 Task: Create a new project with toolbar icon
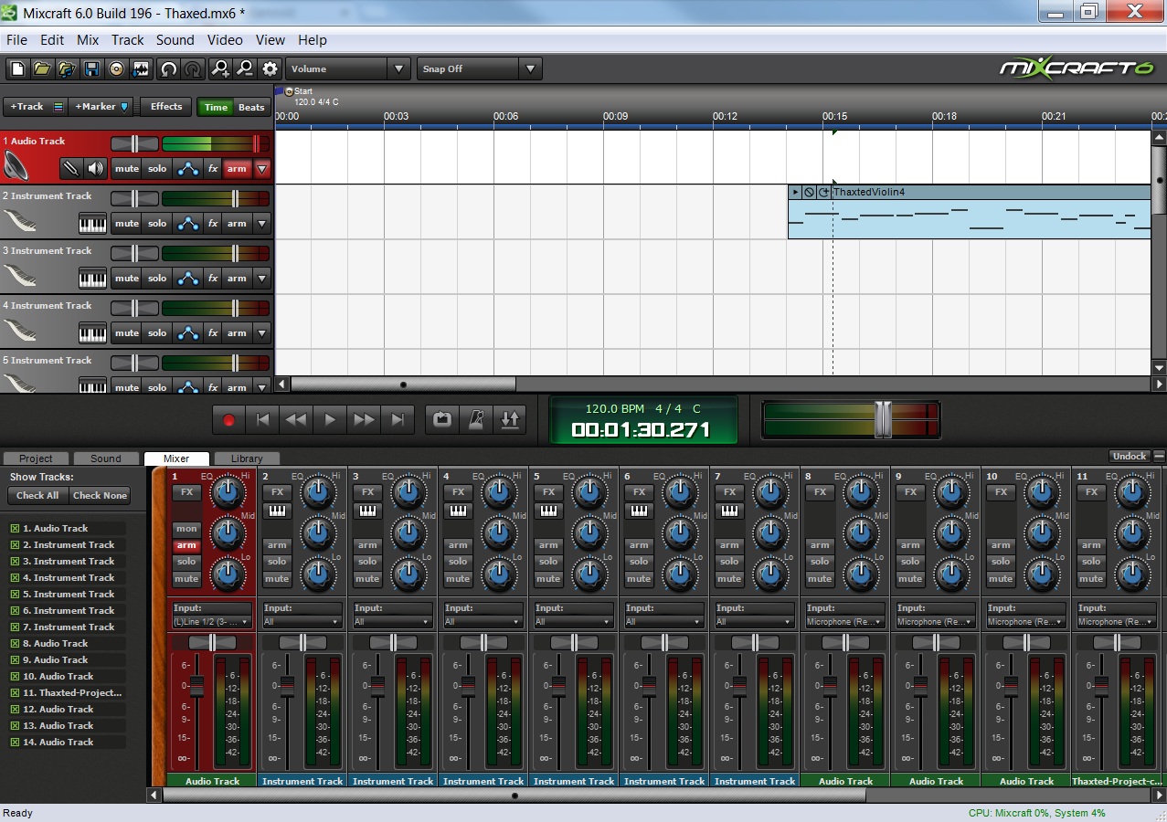click(x=17, y=68)
